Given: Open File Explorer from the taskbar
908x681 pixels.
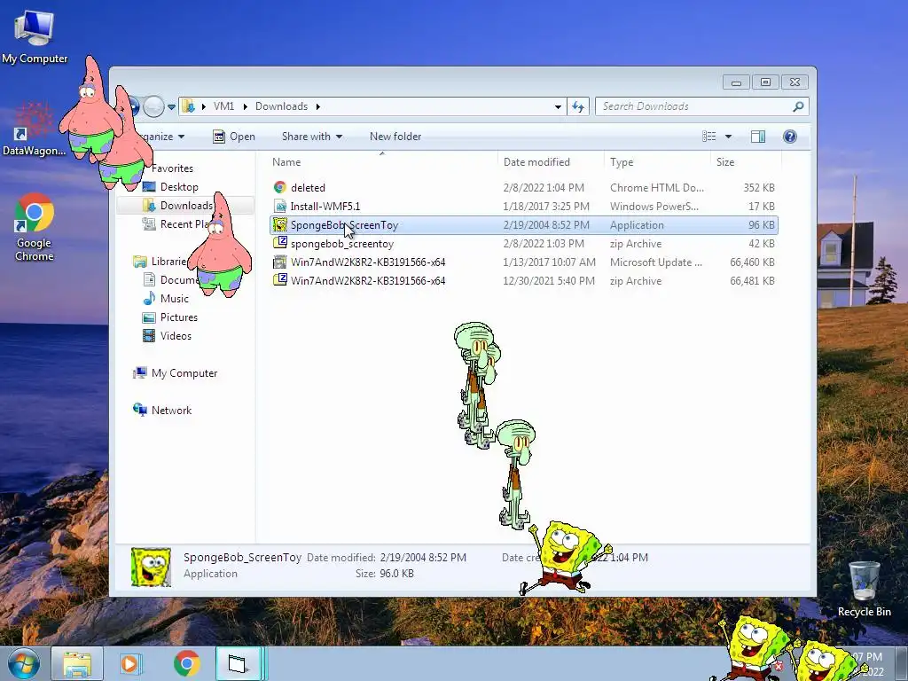Looking at the screenshot, I should tap(77, 663).
